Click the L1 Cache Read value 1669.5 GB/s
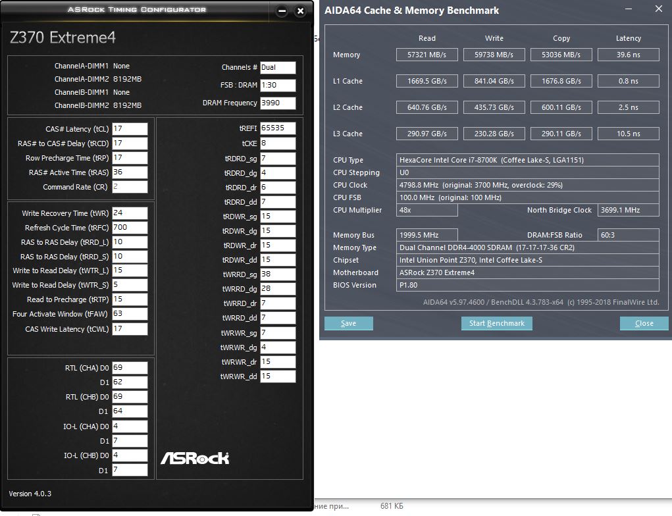Screen dimensions: 672x516 tap(427, 81)
